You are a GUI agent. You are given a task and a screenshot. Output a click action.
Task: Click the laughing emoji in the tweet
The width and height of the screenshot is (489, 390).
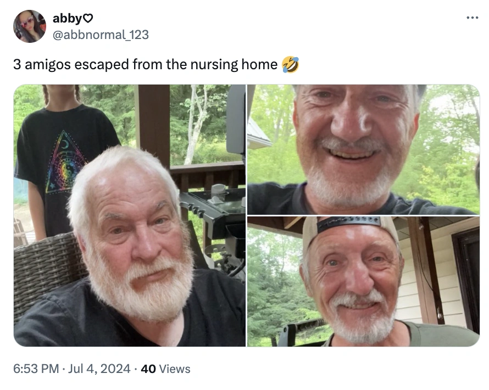[290, 64]
